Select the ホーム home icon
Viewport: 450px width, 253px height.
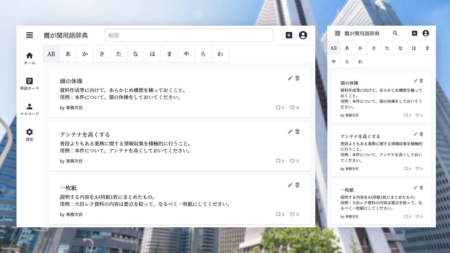pos(30,56)
